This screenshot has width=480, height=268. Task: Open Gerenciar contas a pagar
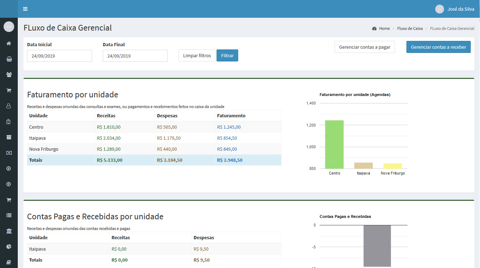[365, 47]
